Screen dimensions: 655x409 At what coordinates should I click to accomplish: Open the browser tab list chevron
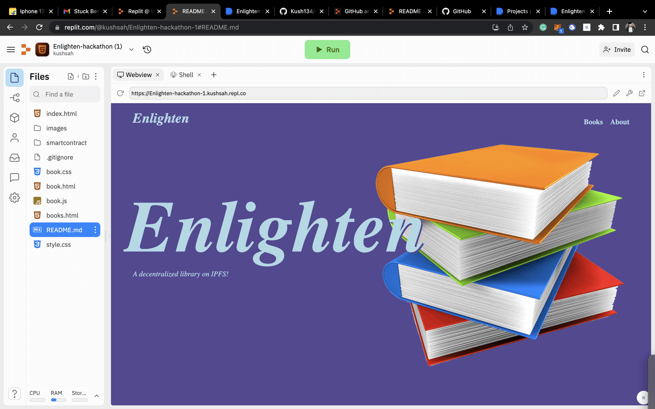645,11
